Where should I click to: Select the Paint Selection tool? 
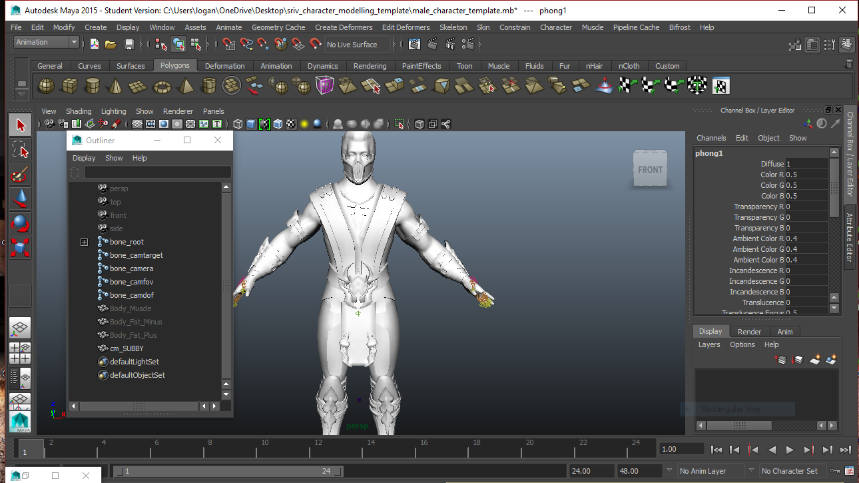[20, 174]
